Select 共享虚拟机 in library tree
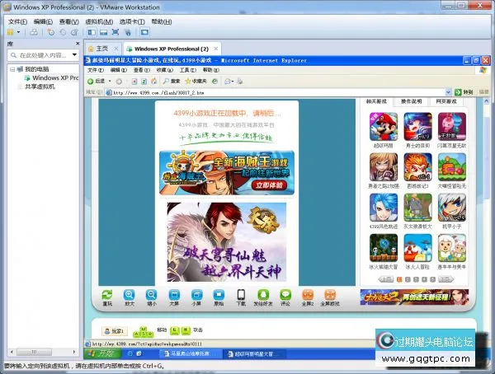 click(40, 86)
